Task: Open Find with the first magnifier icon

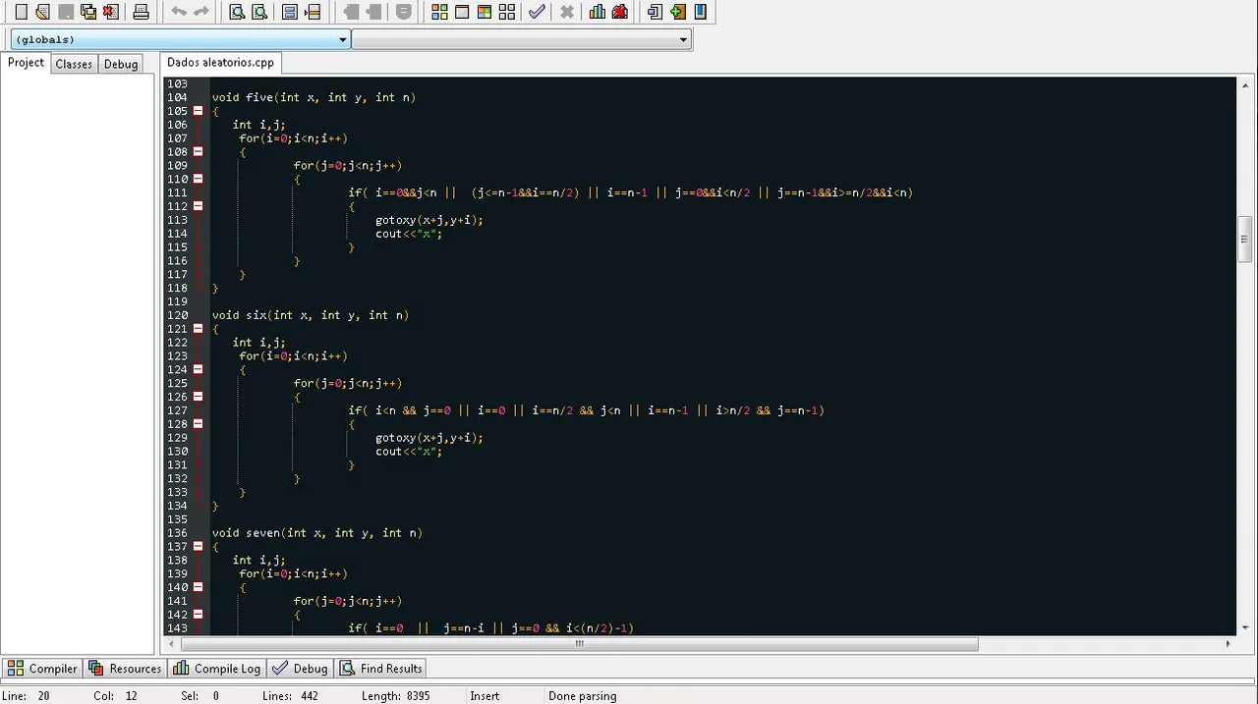Action: point(237,12)
